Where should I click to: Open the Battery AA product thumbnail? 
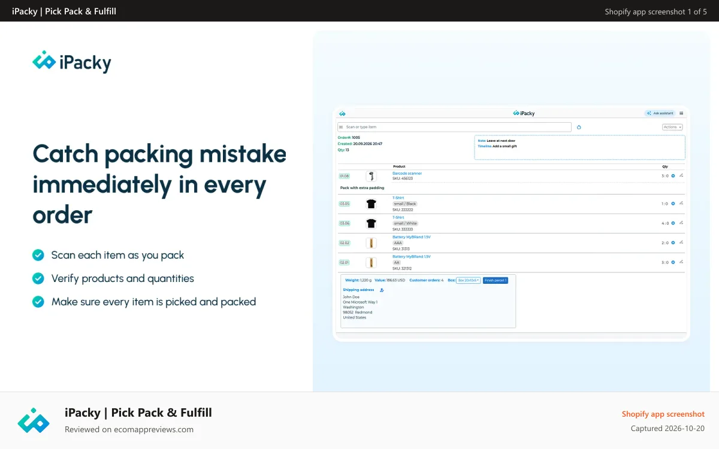point(371,262)
